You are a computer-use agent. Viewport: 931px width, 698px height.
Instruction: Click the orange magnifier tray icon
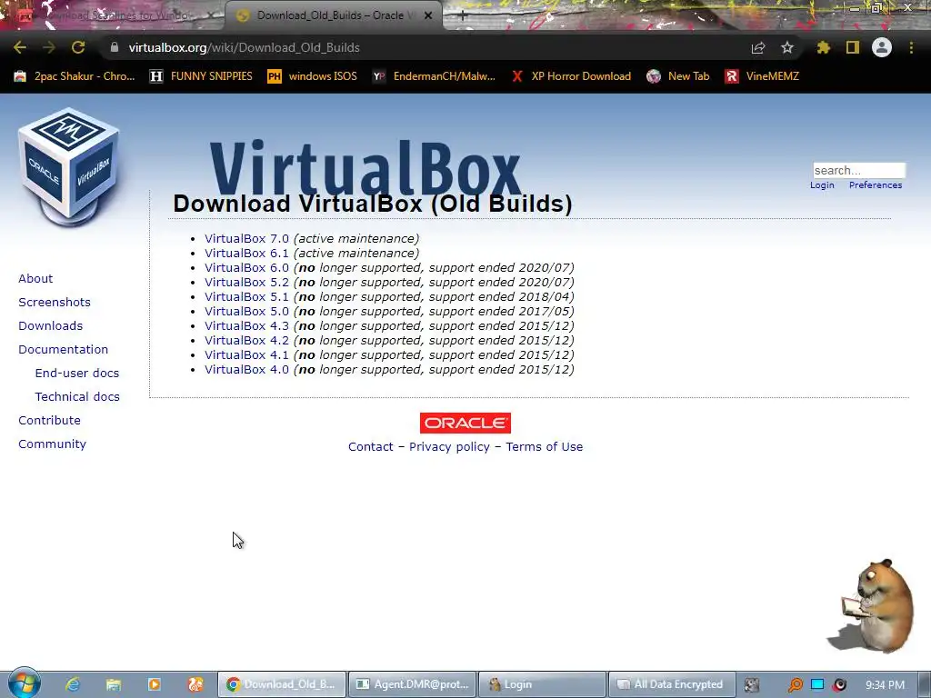tap(795, 685)
